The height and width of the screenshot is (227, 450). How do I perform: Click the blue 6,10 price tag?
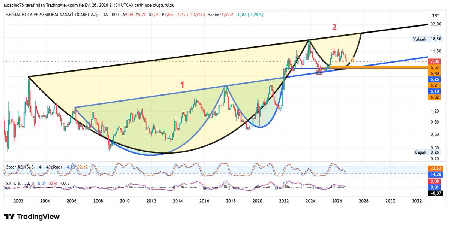pos(435,91)
